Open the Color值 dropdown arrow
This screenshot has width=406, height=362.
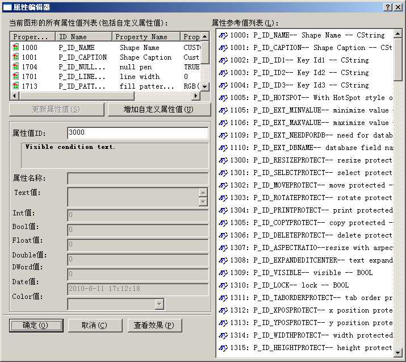tap(160, 305)
